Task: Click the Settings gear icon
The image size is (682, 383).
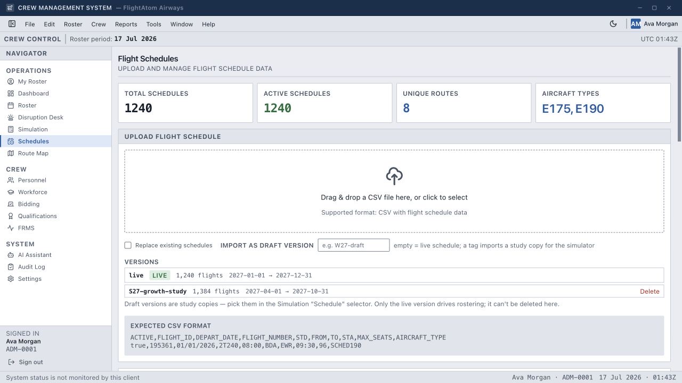Action: (x=11, y=279)
